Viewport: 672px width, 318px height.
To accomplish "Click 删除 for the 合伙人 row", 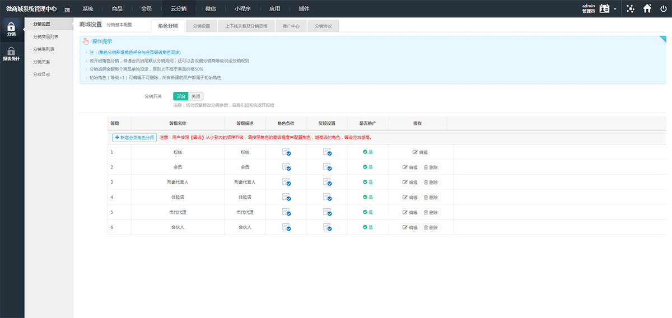I will pos(431,227).
